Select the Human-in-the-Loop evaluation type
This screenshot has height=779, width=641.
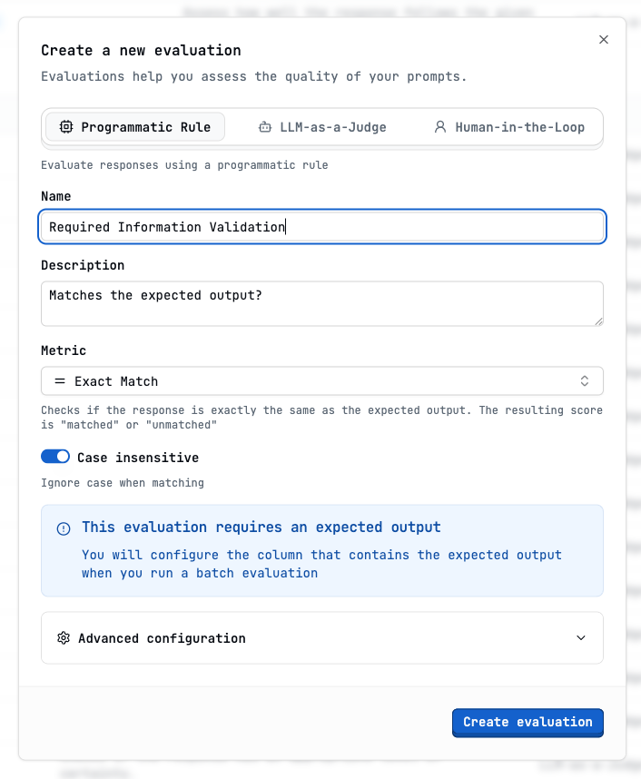click(508, 127)
